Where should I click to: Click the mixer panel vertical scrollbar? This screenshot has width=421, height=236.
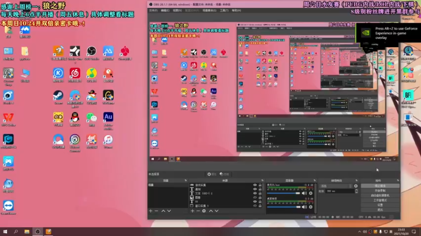coord(315,199)
